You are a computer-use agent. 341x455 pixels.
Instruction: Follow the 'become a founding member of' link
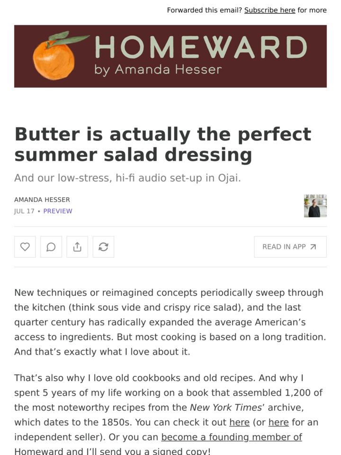click(x=232, y=437)
